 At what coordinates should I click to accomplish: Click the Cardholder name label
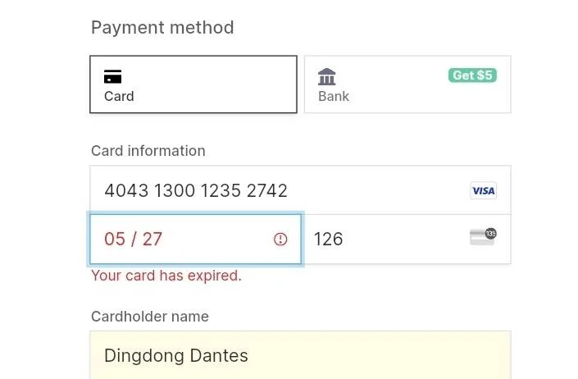[150, 317]
